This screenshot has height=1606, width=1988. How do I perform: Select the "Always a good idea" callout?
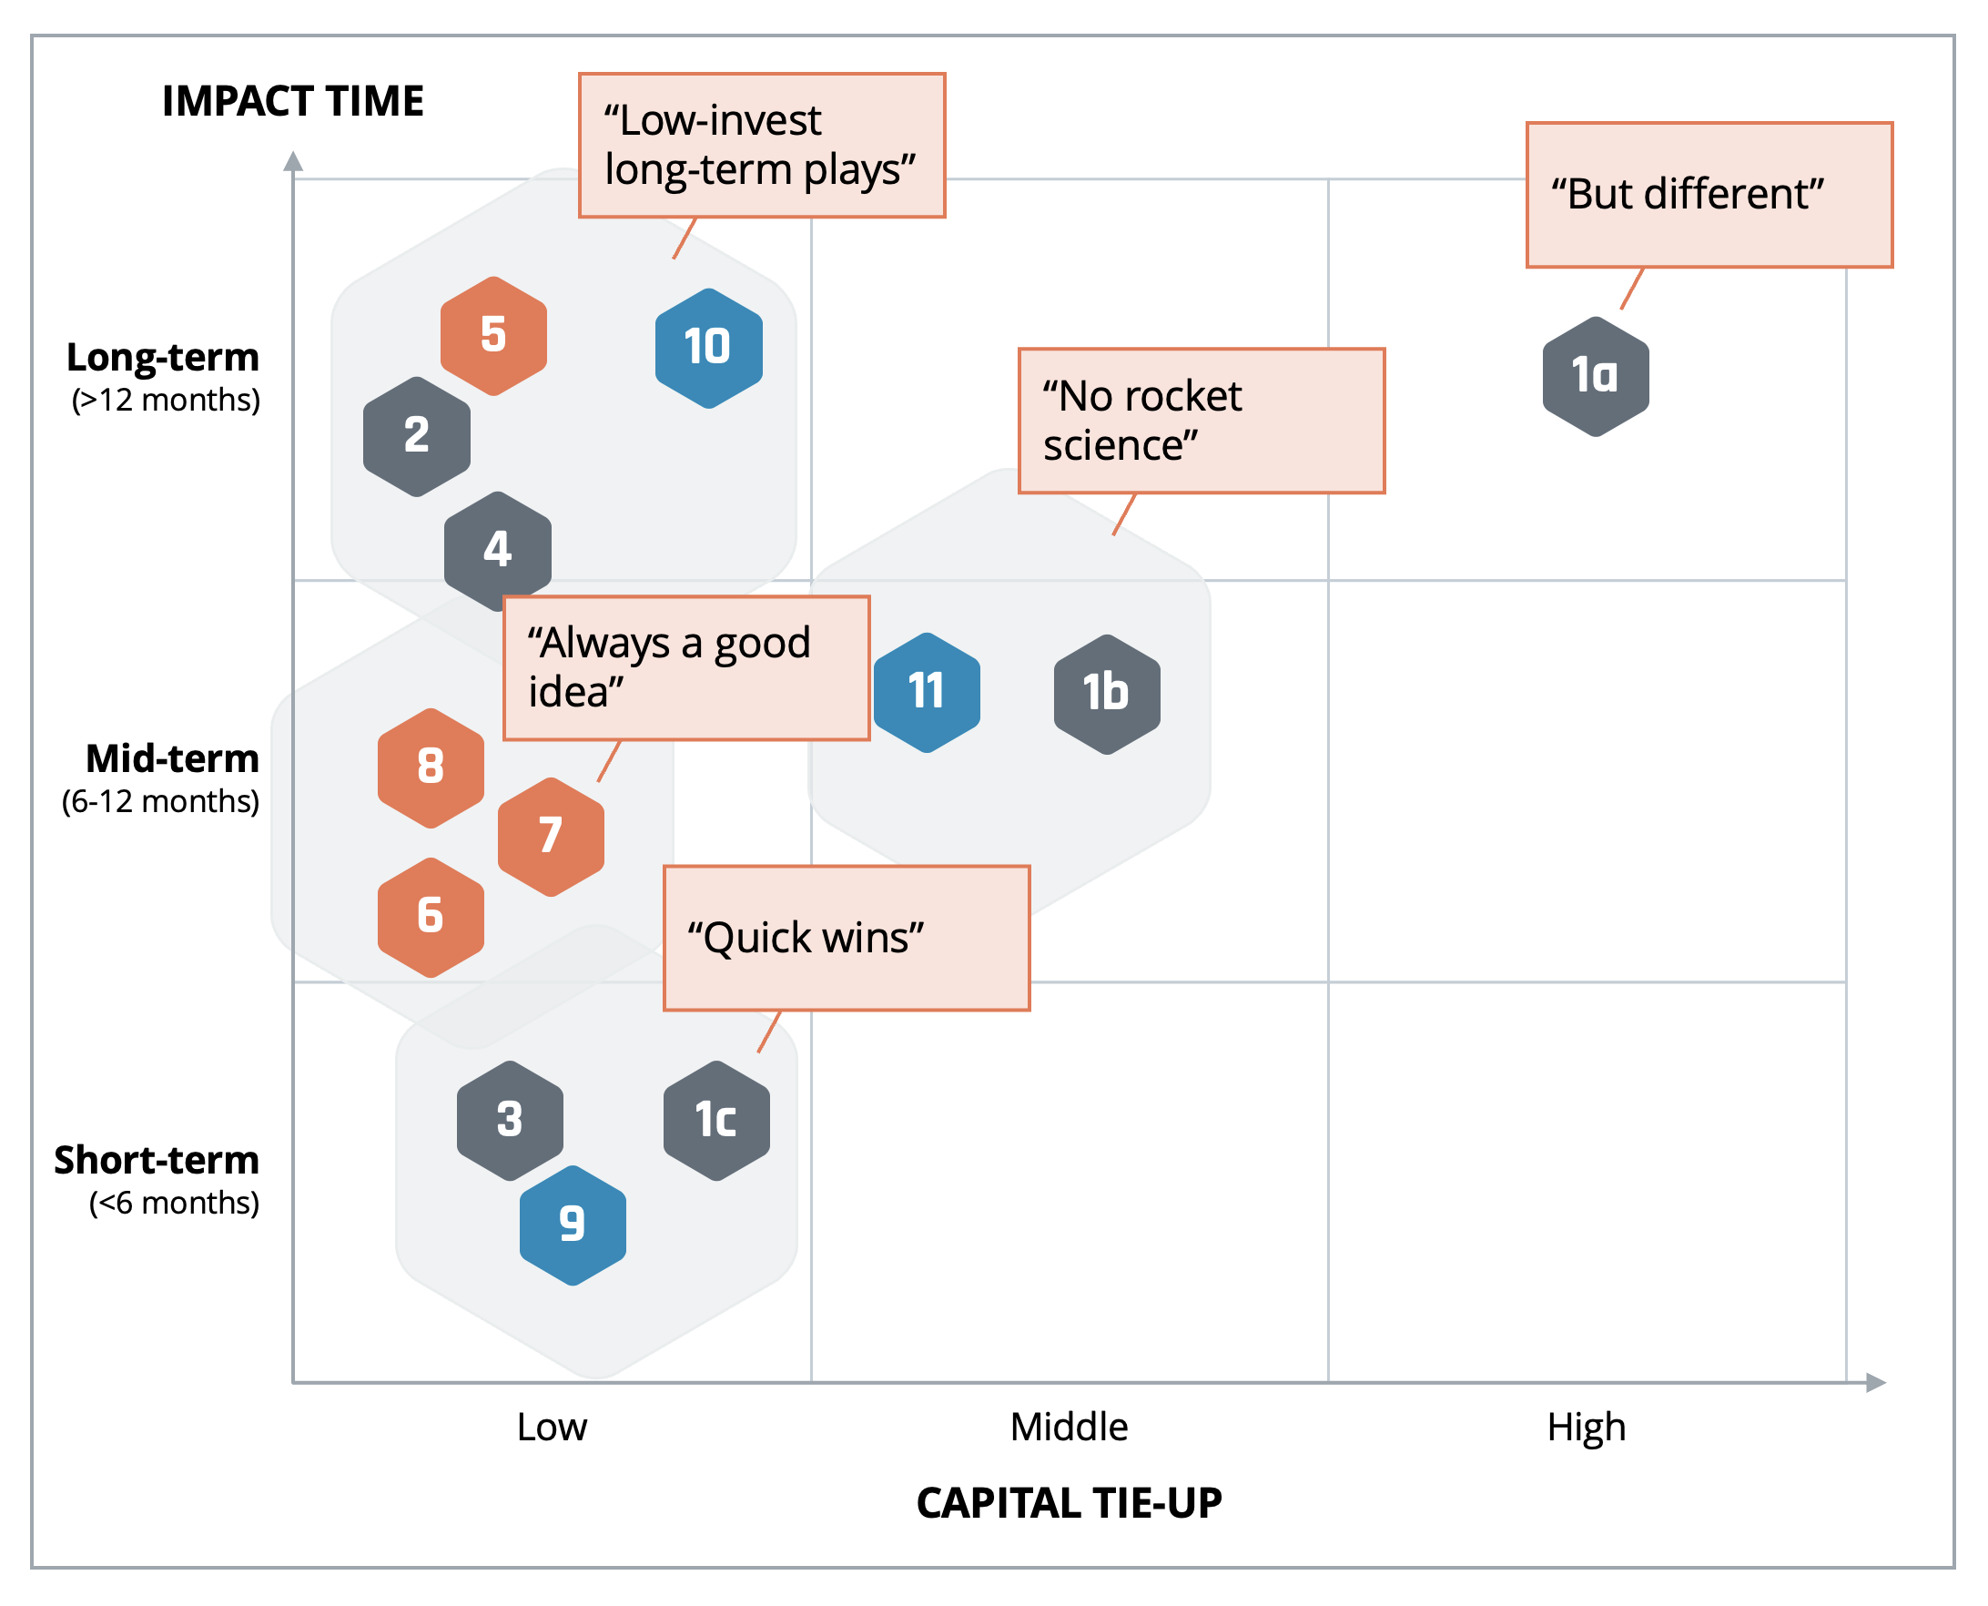(x=687, y=669)
